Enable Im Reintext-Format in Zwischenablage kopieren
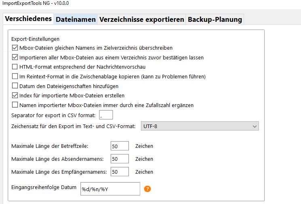The image size is (301, 204). [x=15, y=76]
